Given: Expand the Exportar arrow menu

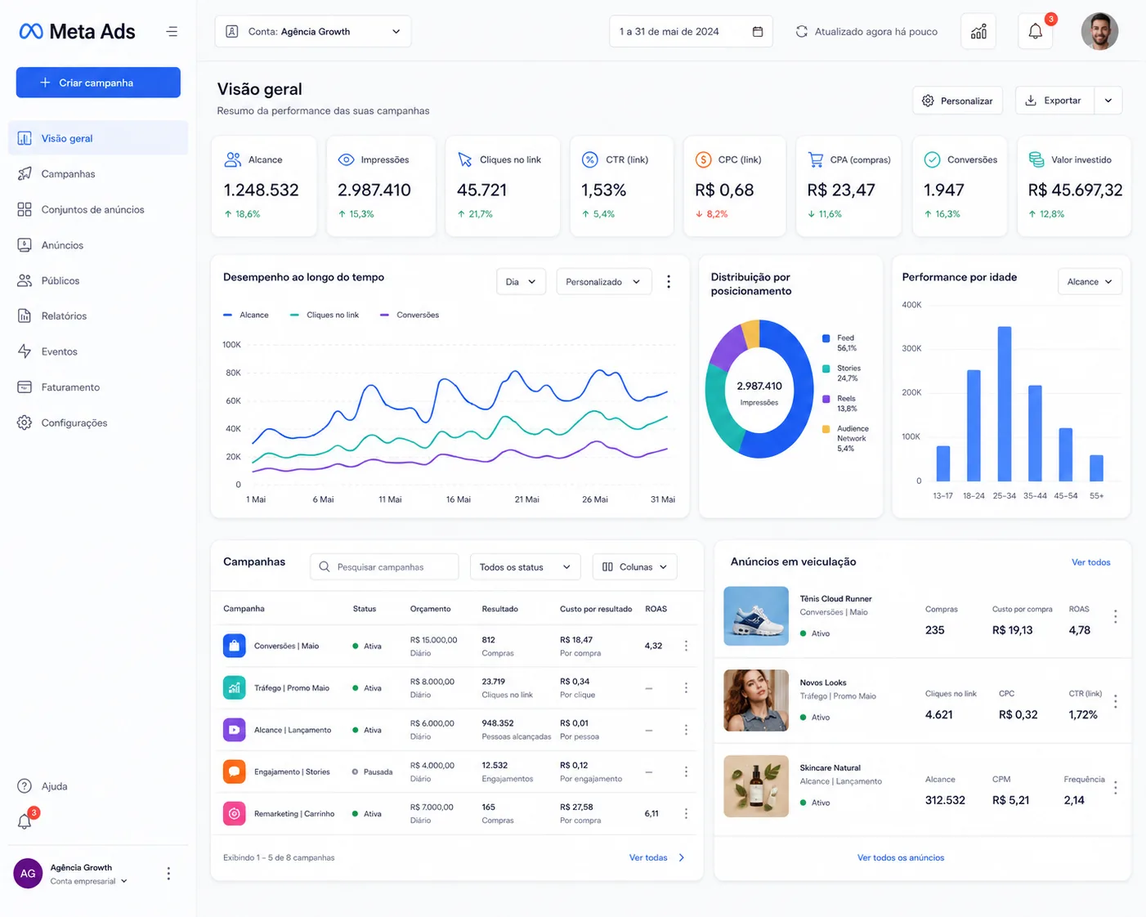Looking at the screenshot, I should pos(1108,101).
